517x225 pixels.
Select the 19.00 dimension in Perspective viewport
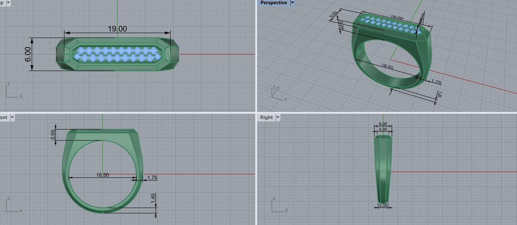pyautogui.click(x=397, y=18)
